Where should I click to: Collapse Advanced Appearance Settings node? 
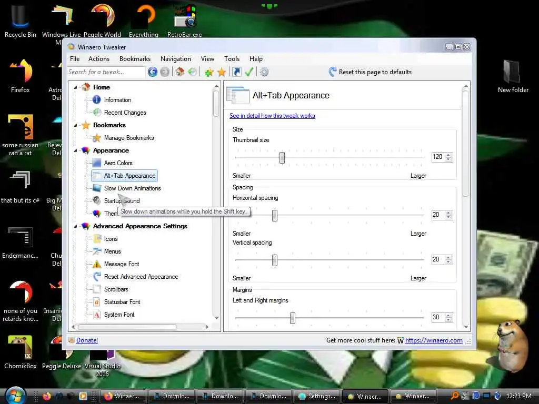75,226
